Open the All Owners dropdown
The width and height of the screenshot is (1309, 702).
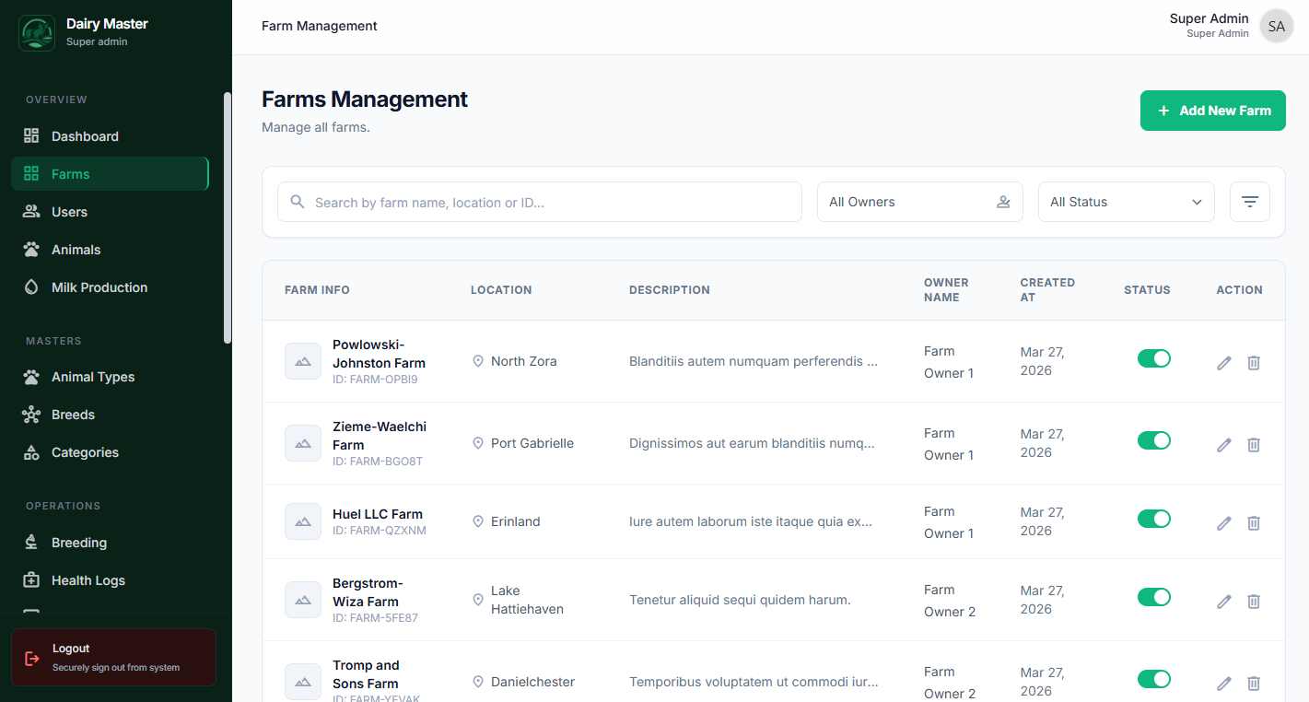(x=919, y=202)
